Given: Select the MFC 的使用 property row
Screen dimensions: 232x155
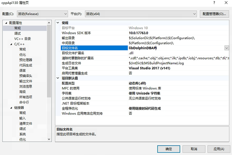Looking at the screenshot, I should pos(145,88).
